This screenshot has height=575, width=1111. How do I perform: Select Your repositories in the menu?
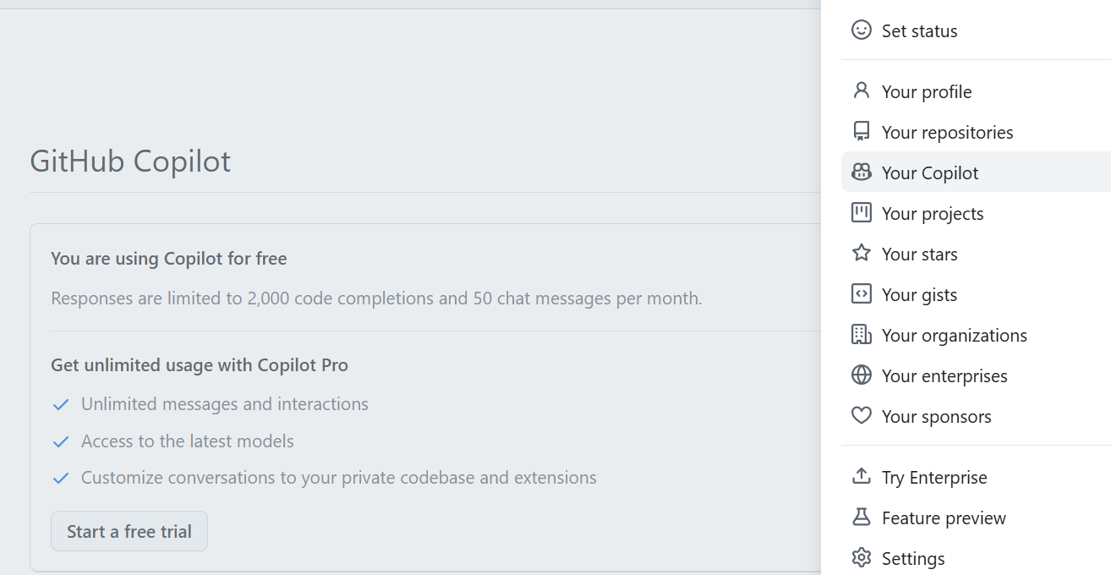(x=947, y=131)
